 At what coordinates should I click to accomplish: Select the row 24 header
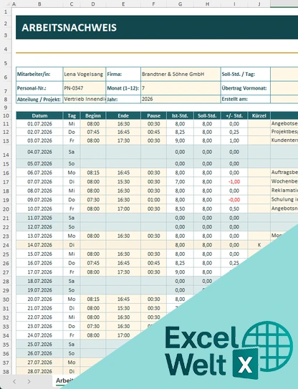[6, 245]
